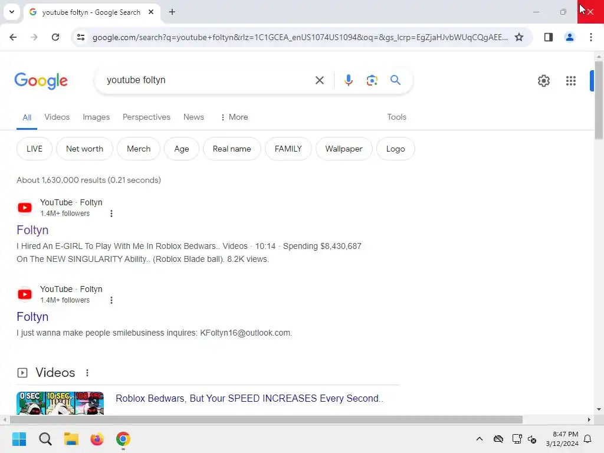The height and width of the screenshot is (453, 604).
Task: Click the horizontal scrollbar thumb
Action: pos(266,419)
